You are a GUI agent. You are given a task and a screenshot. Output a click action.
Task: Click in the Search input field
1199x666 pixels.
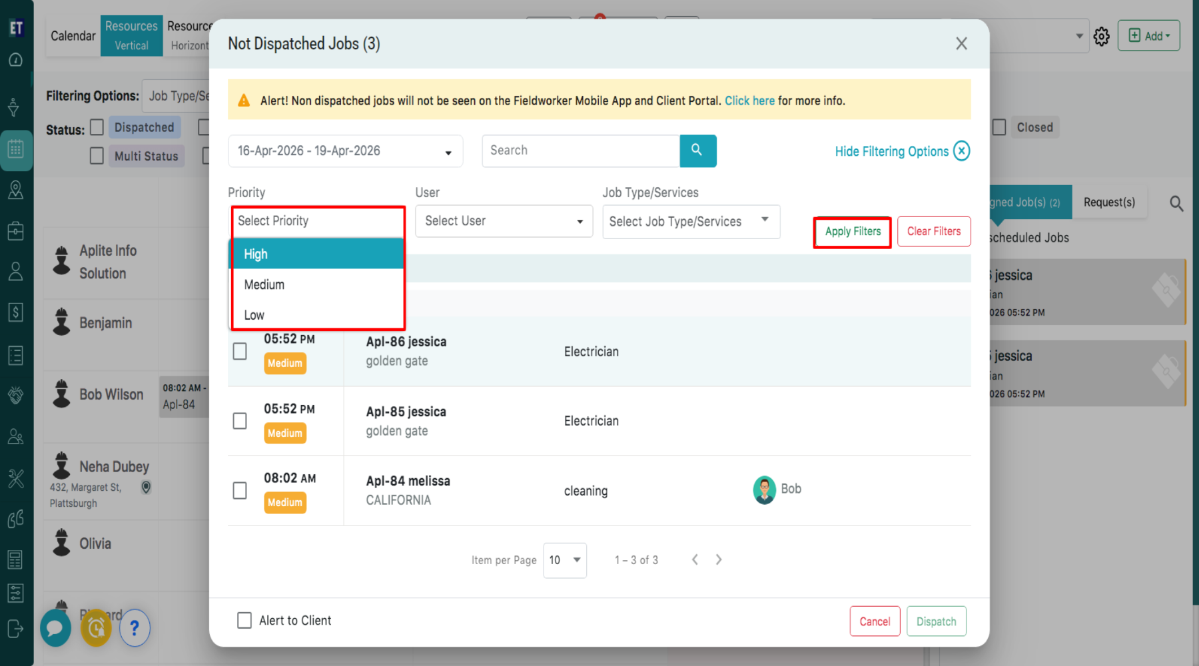(x=580, y=151)
